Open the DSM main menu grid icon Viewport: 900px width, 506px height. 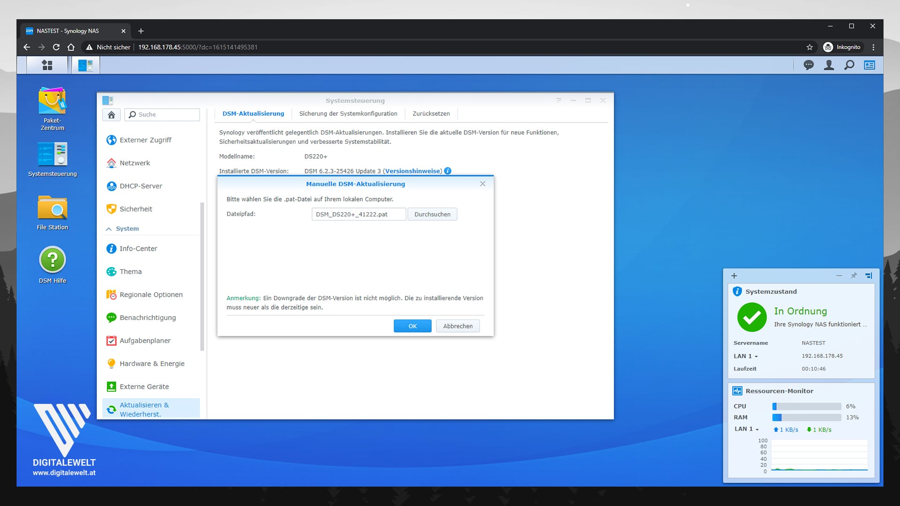(47, 65)
